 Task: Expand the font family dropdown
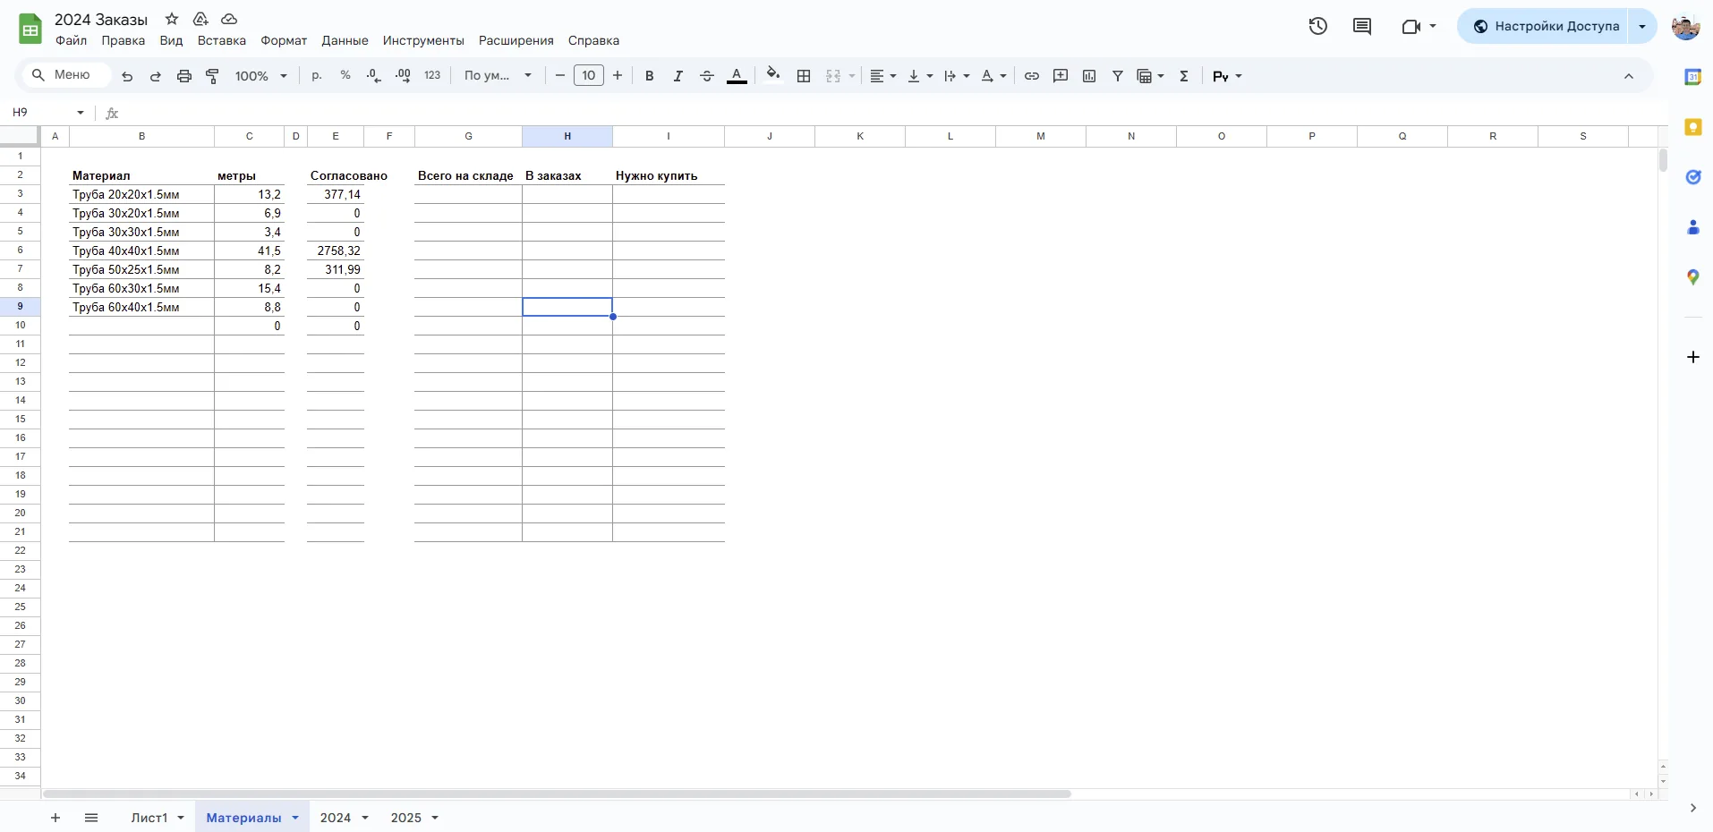498,76
